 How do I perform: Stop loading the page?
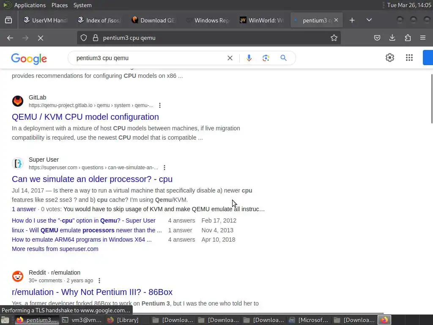(41, 38)
